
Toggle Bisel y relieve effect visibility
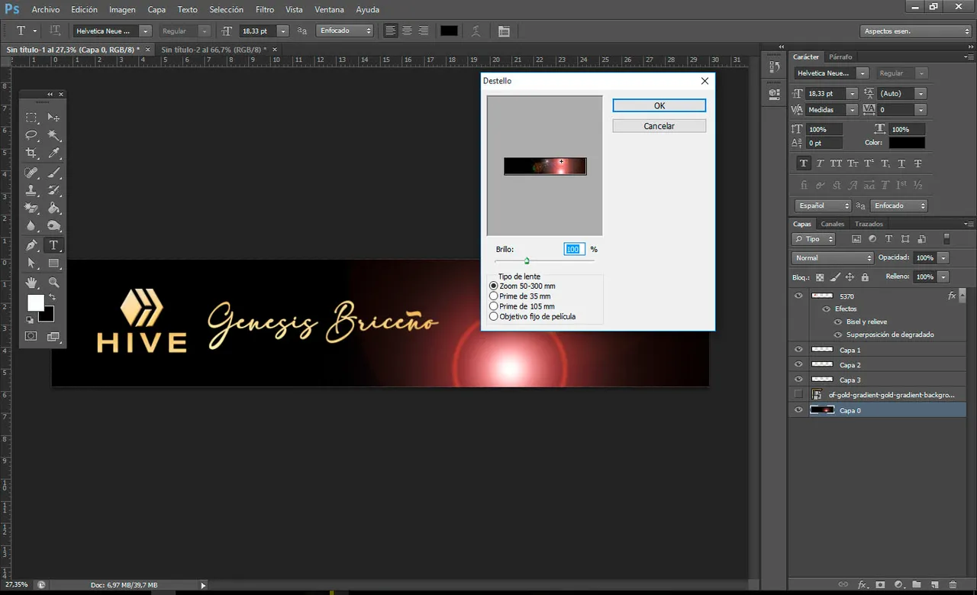[838, 322]
